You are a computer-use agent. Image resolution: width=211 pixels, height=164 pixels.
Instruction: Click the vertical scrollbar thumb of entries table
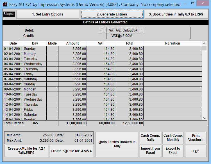204,48
